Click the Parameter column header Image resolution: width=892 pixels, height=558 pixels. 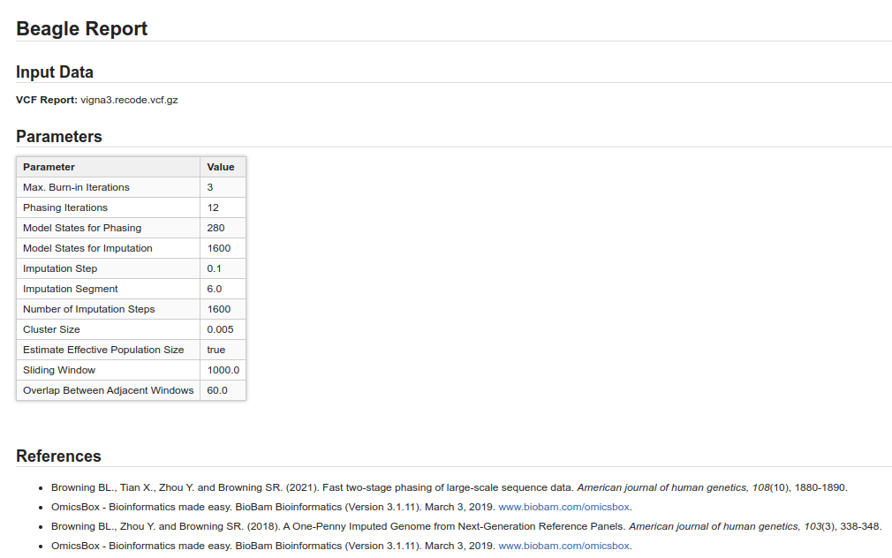[x=49, y=167]
